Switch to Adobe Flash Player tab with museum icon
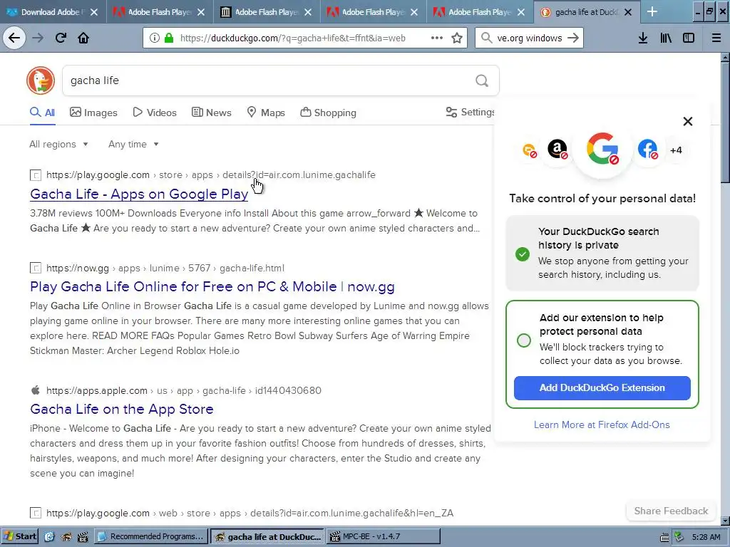Image resolution: width=730 pixels, height=547 pixels. tap(267, 12)
